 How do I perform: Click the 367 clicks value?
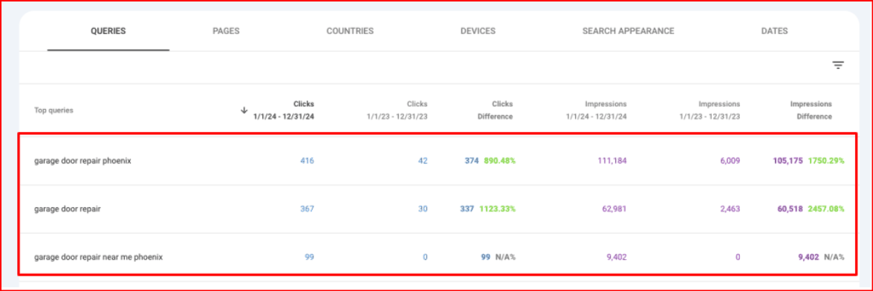(x=308, y=209)
